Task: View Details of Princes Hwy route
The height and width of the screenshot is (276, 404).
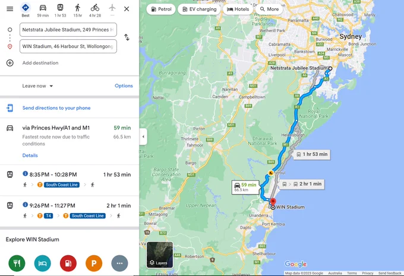Action: point(30,156)
